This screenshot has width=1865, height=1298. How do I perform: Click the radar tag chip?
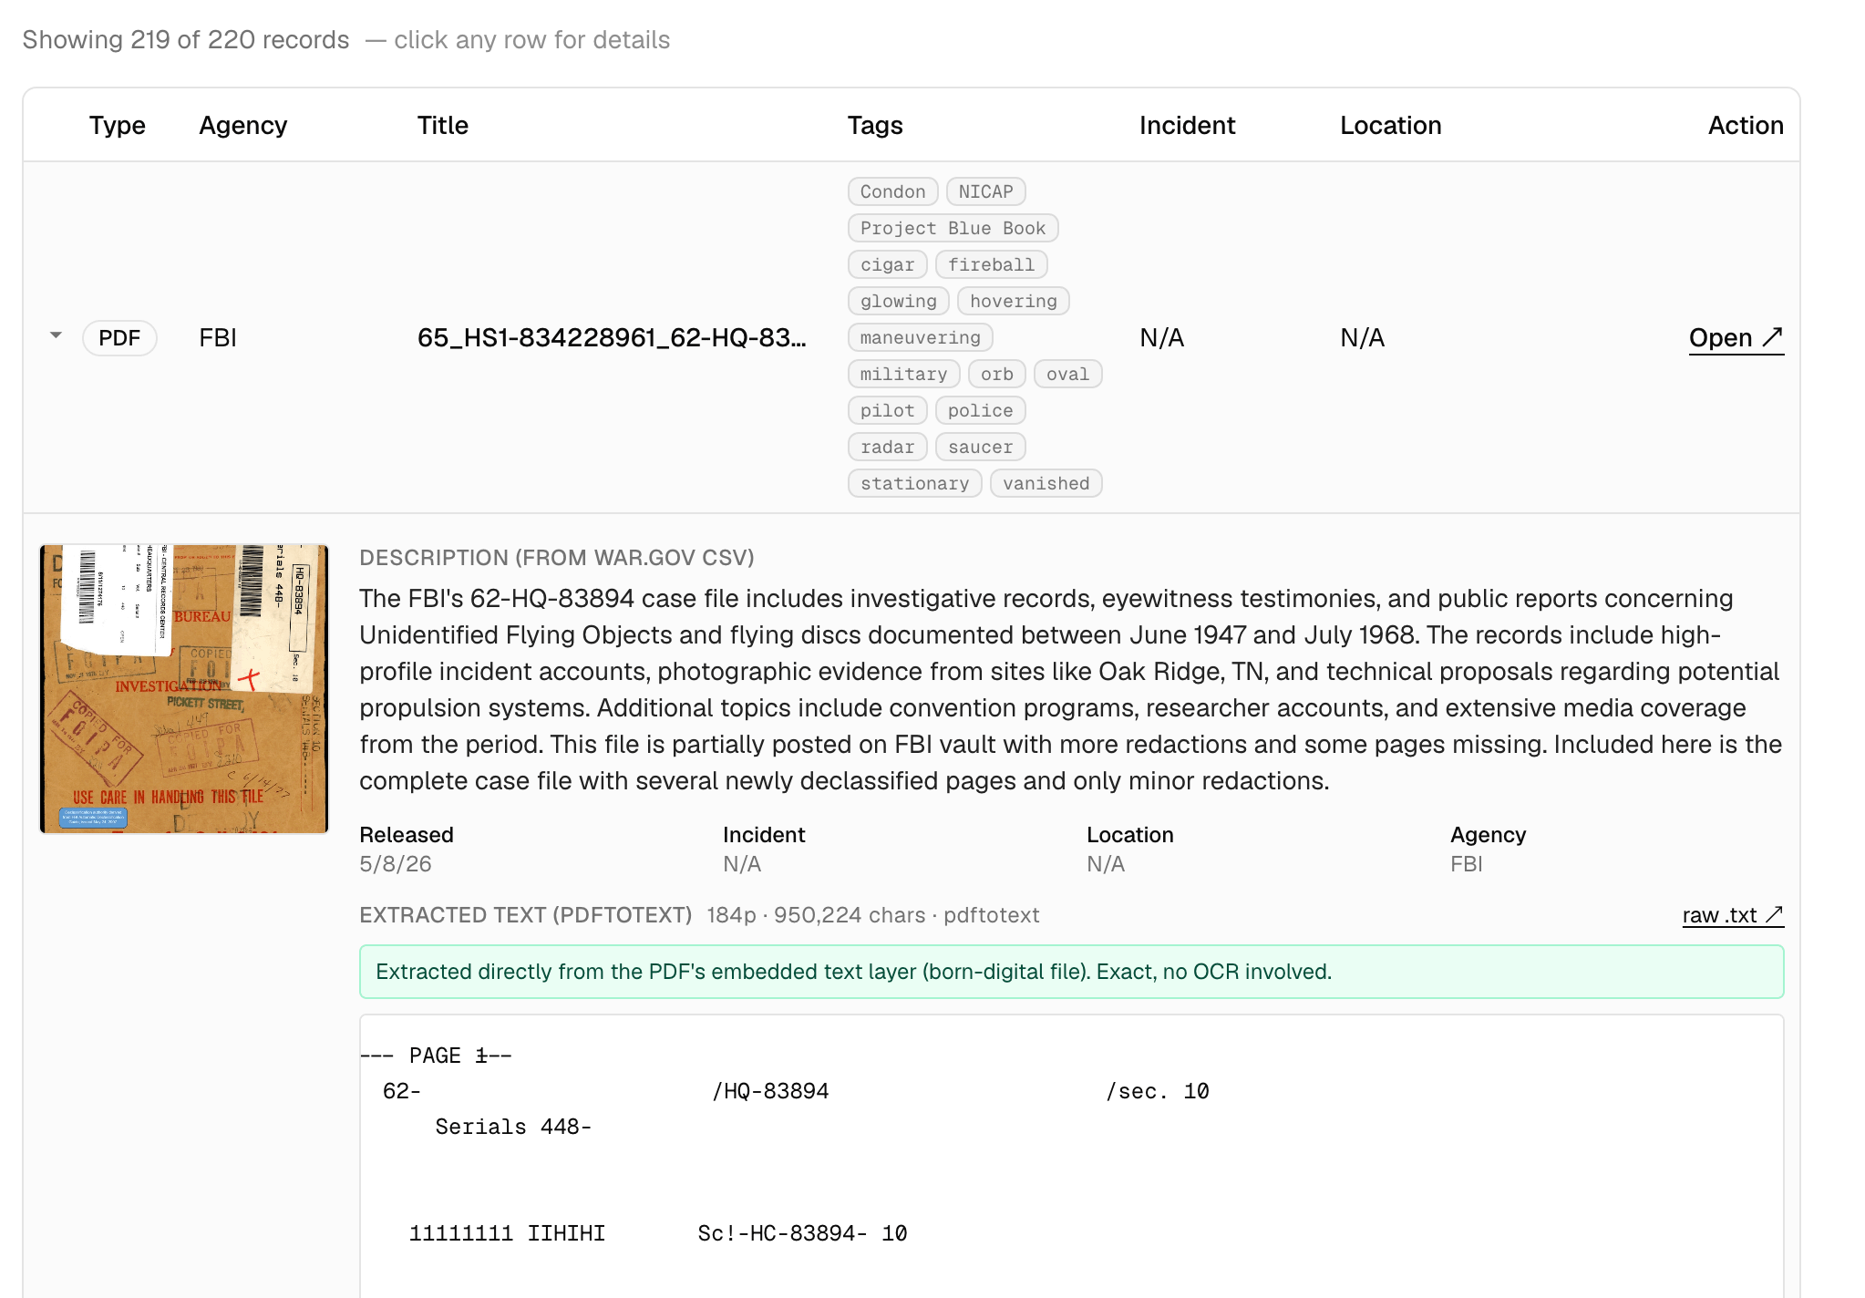pos(887,447)
